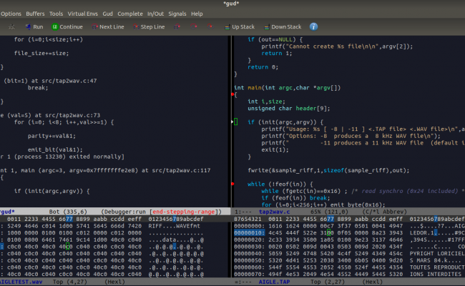The height and width of the screenshot is (286, 465).
Task: Open the Options menu
Action: (x=11, y=14)
